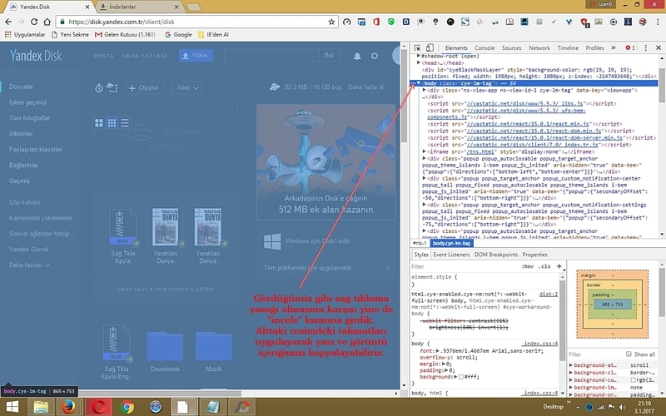Switch to list view icon
The width and height of the screenshot is (666, 416).
pos(124,122)
